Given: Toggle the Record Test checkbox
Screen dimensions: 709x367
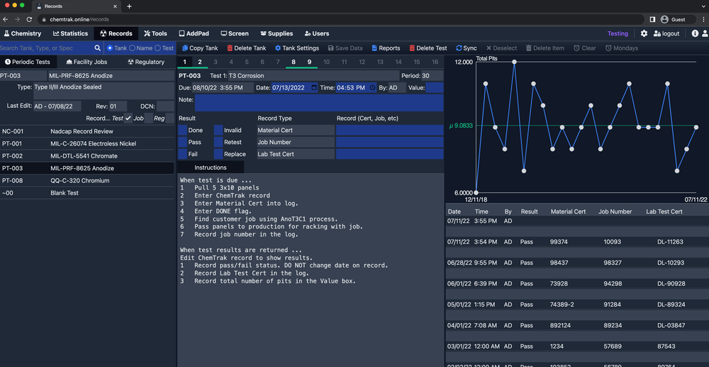Looking at the screenshot, I should tap(128, 118).
